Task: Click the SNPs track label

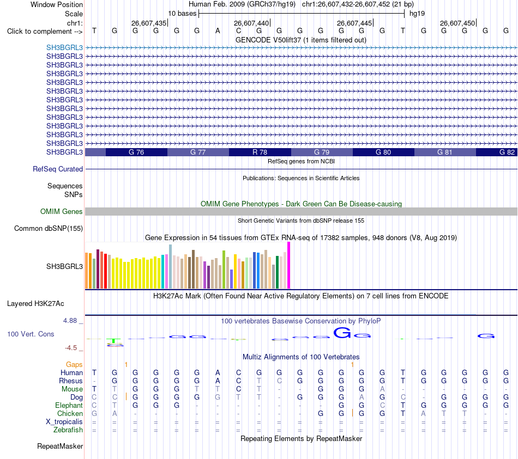Action: coord(74,195)
